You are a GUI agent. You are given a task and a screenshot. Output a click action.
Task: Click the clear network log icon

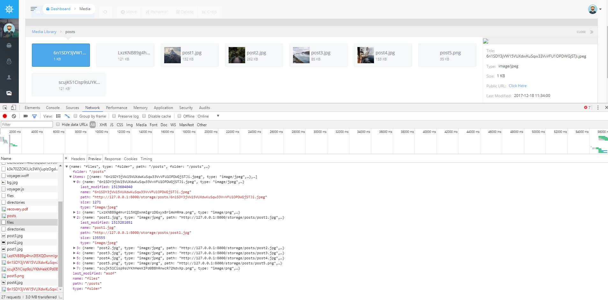pos(14,116)
